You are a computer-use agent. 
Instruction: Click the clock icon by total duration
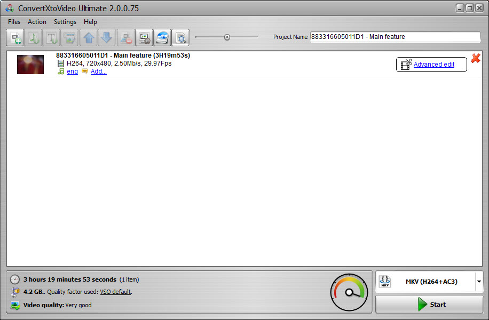pos(14,279)
